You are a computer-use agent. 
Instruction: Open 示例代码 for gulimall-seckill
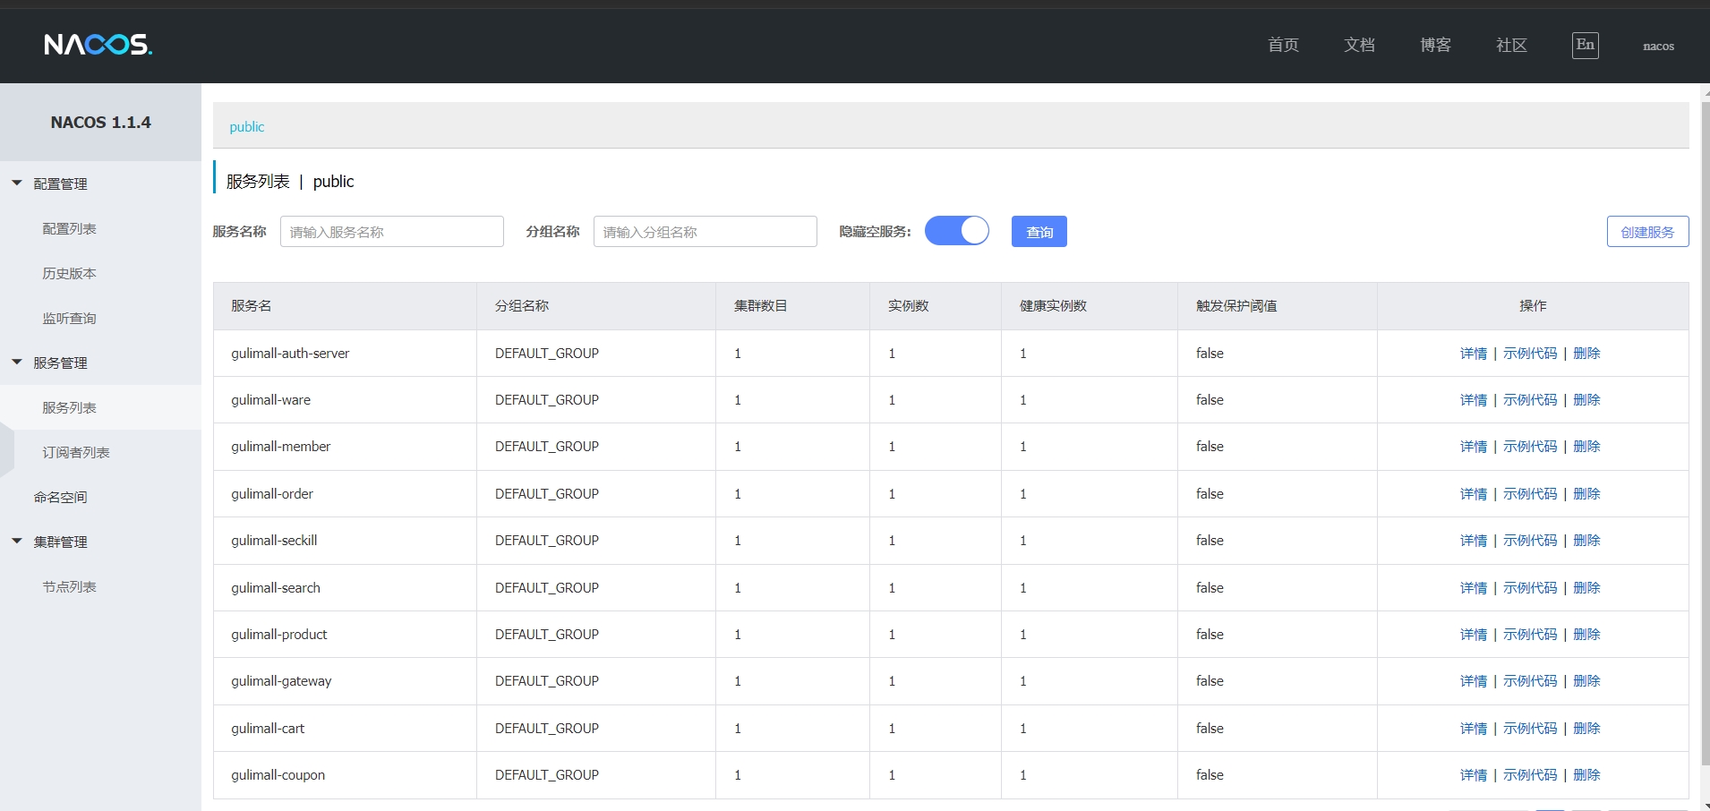(x=1530, y=541)
